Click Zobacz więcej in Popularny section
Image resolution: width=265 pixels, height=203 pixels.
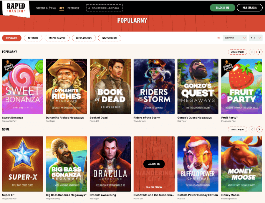(x=237, y=52)
